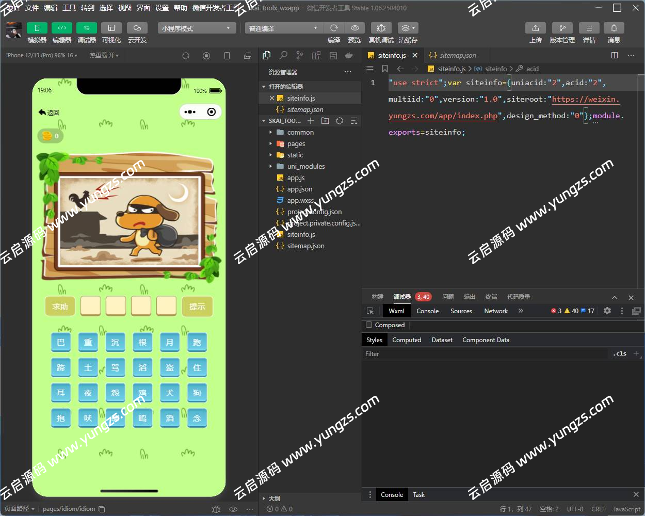Open search icon in sidebar
645x516 pixels.
(x=283, y=55)
